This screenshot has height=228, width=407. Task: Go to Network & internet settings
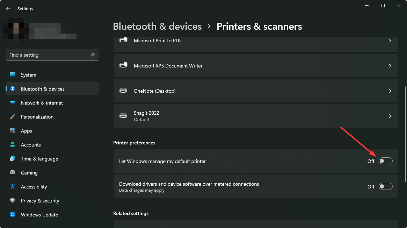52,103
